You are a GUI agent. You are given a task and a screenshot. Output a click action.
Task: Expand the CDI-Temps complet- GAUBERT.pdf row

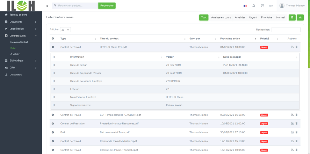[x=53, y=115]
